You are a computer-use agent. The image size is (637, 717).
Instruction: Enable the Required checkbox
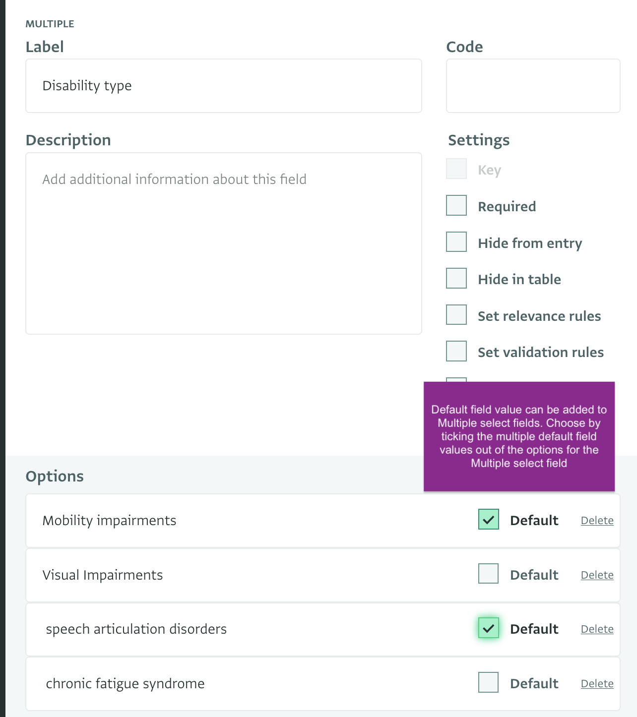pos(455,205)
